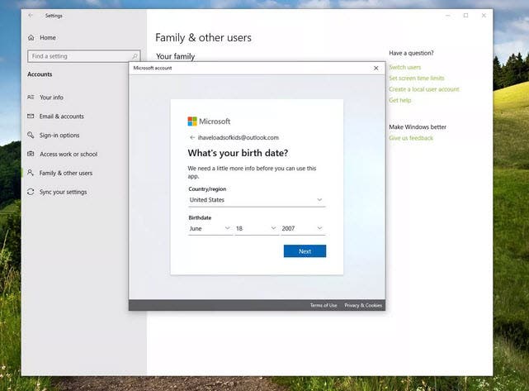Go to Sign-in options
This screenshot has width=529, height=391.
click(x=59, y=136)
